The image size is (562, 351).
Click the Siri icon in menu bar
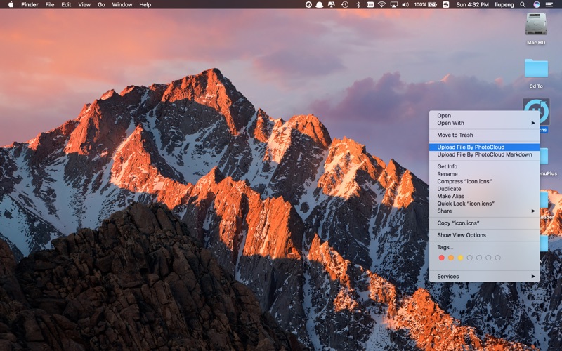tap(537, 5)
